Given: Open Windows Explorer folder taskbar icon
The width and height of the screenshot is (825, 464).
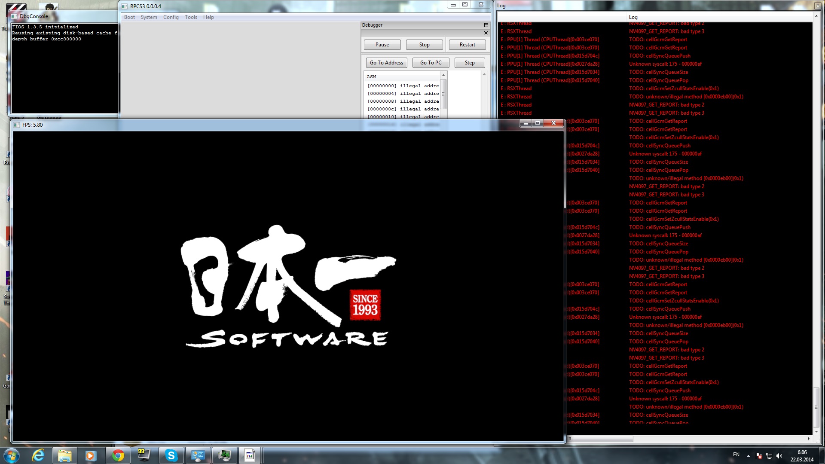Looking at the screenshot, I should pos(64,455).
